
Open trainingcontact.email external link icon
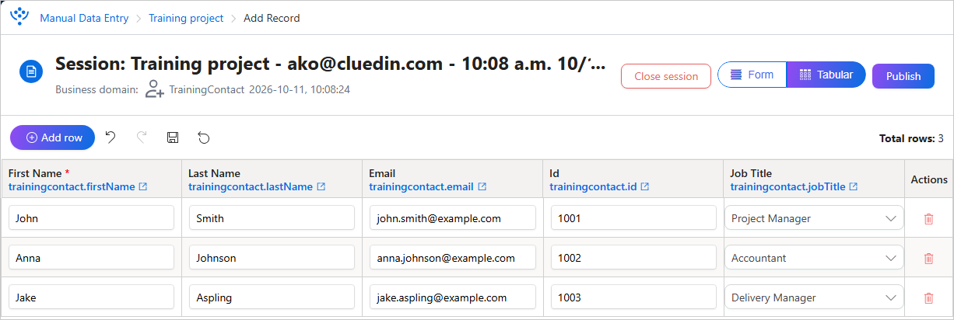click(x=482, y=187)
